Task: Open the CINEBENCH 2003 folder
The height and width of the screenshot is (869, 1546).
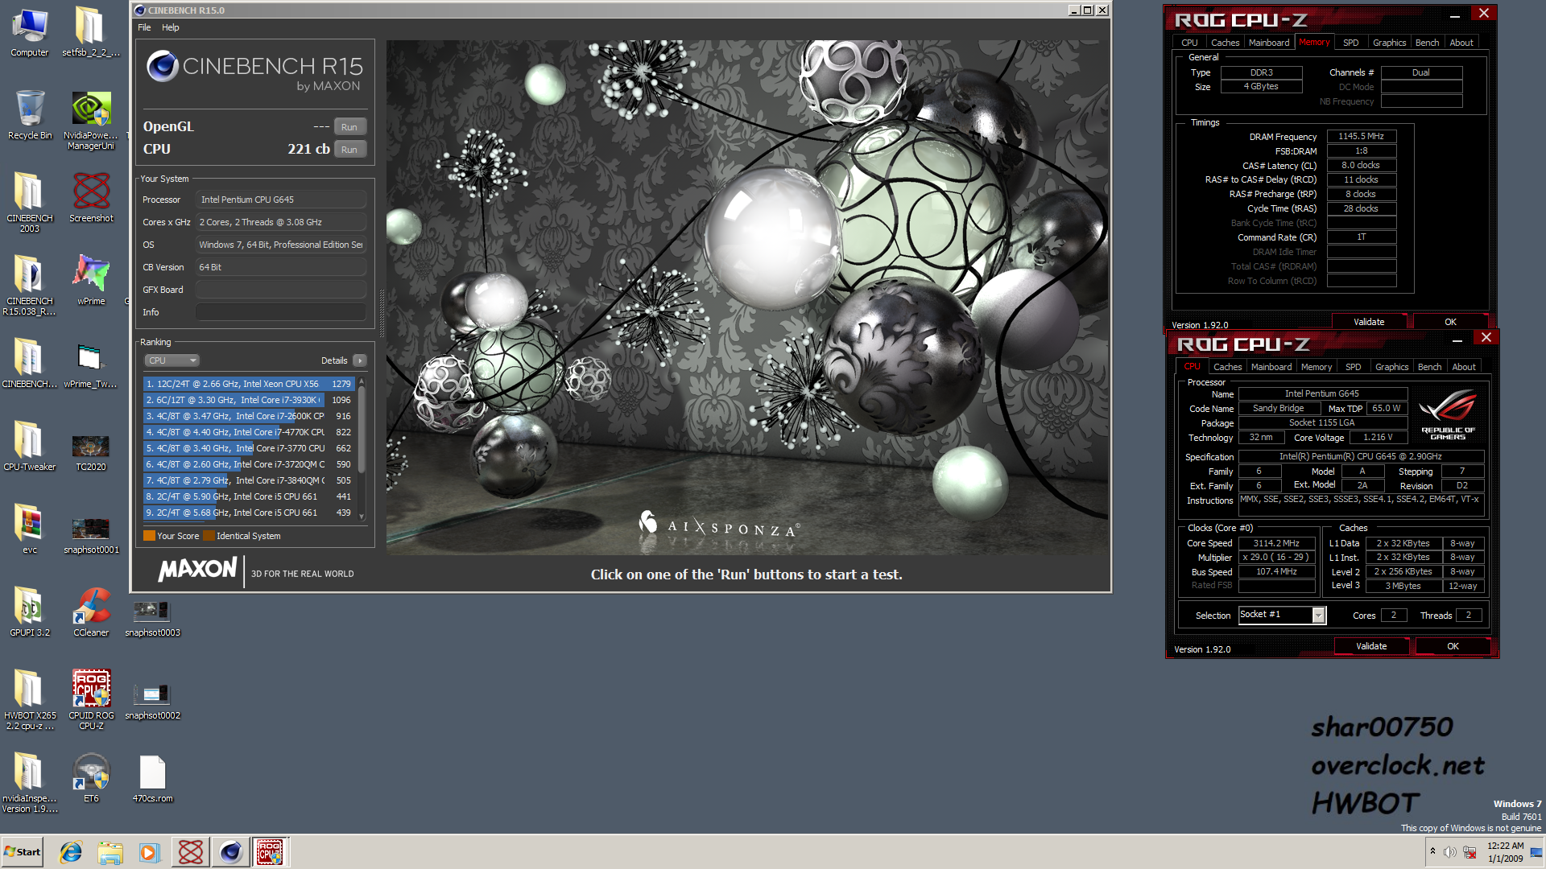Action: (x=30, y=203)
